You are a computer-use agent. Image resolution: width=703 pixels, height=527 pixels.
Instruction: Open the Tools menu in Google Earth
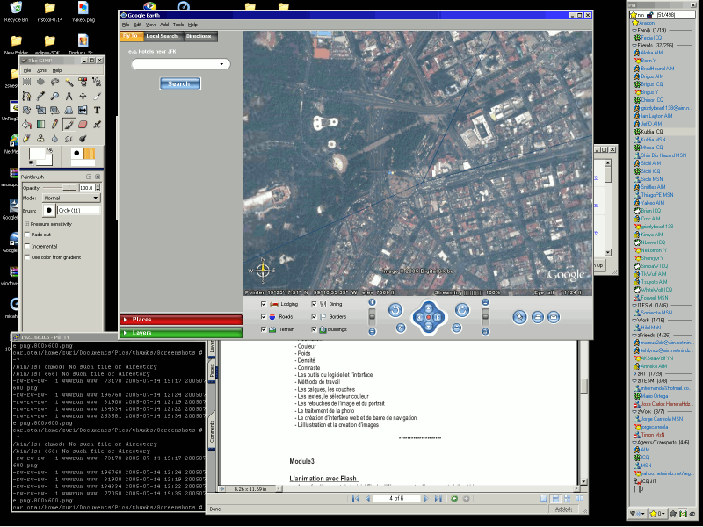[178, 25]
